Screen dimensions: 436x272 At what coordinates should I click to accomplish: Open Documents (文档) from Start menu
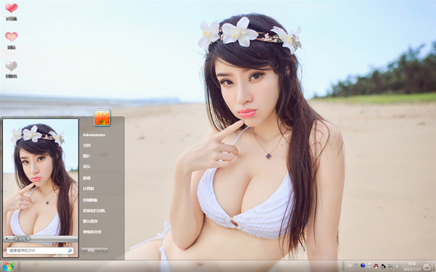coord(86,145)
